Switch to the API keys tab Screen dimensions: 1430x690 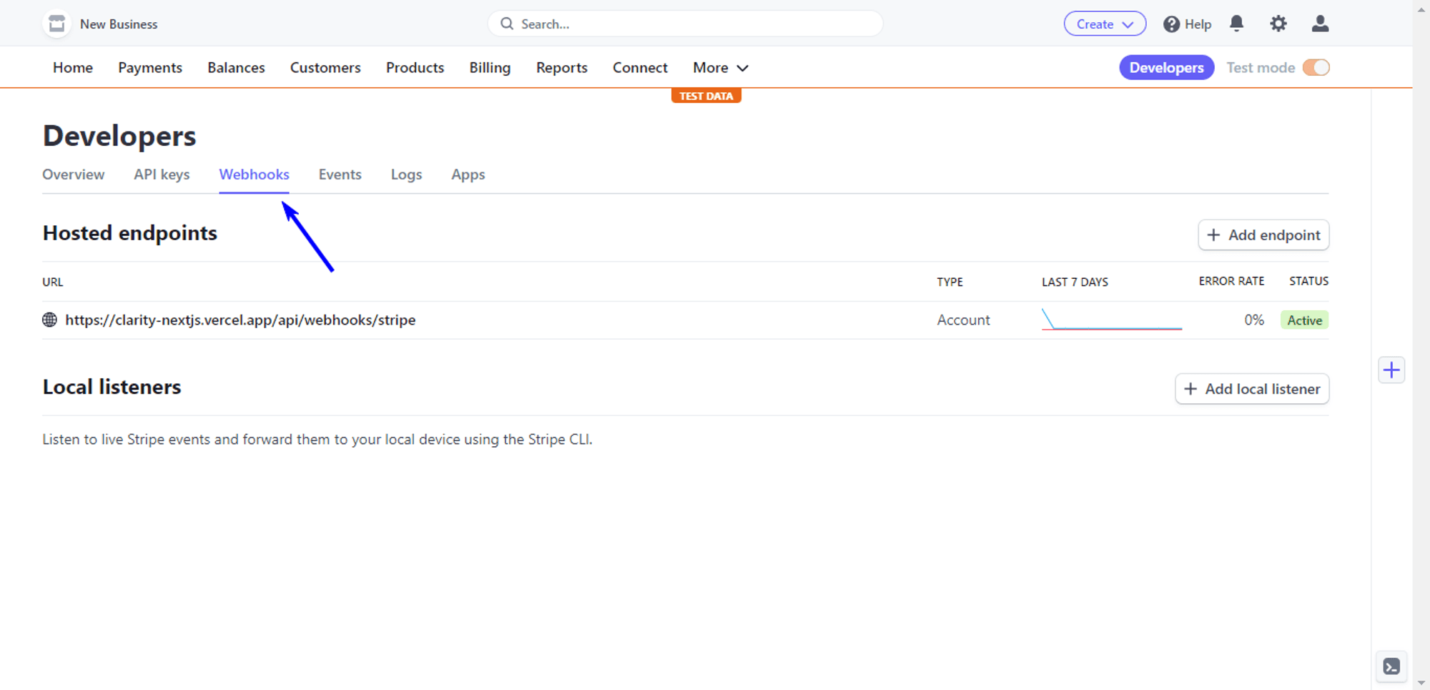pyautogui.click(x=162, y=174)
